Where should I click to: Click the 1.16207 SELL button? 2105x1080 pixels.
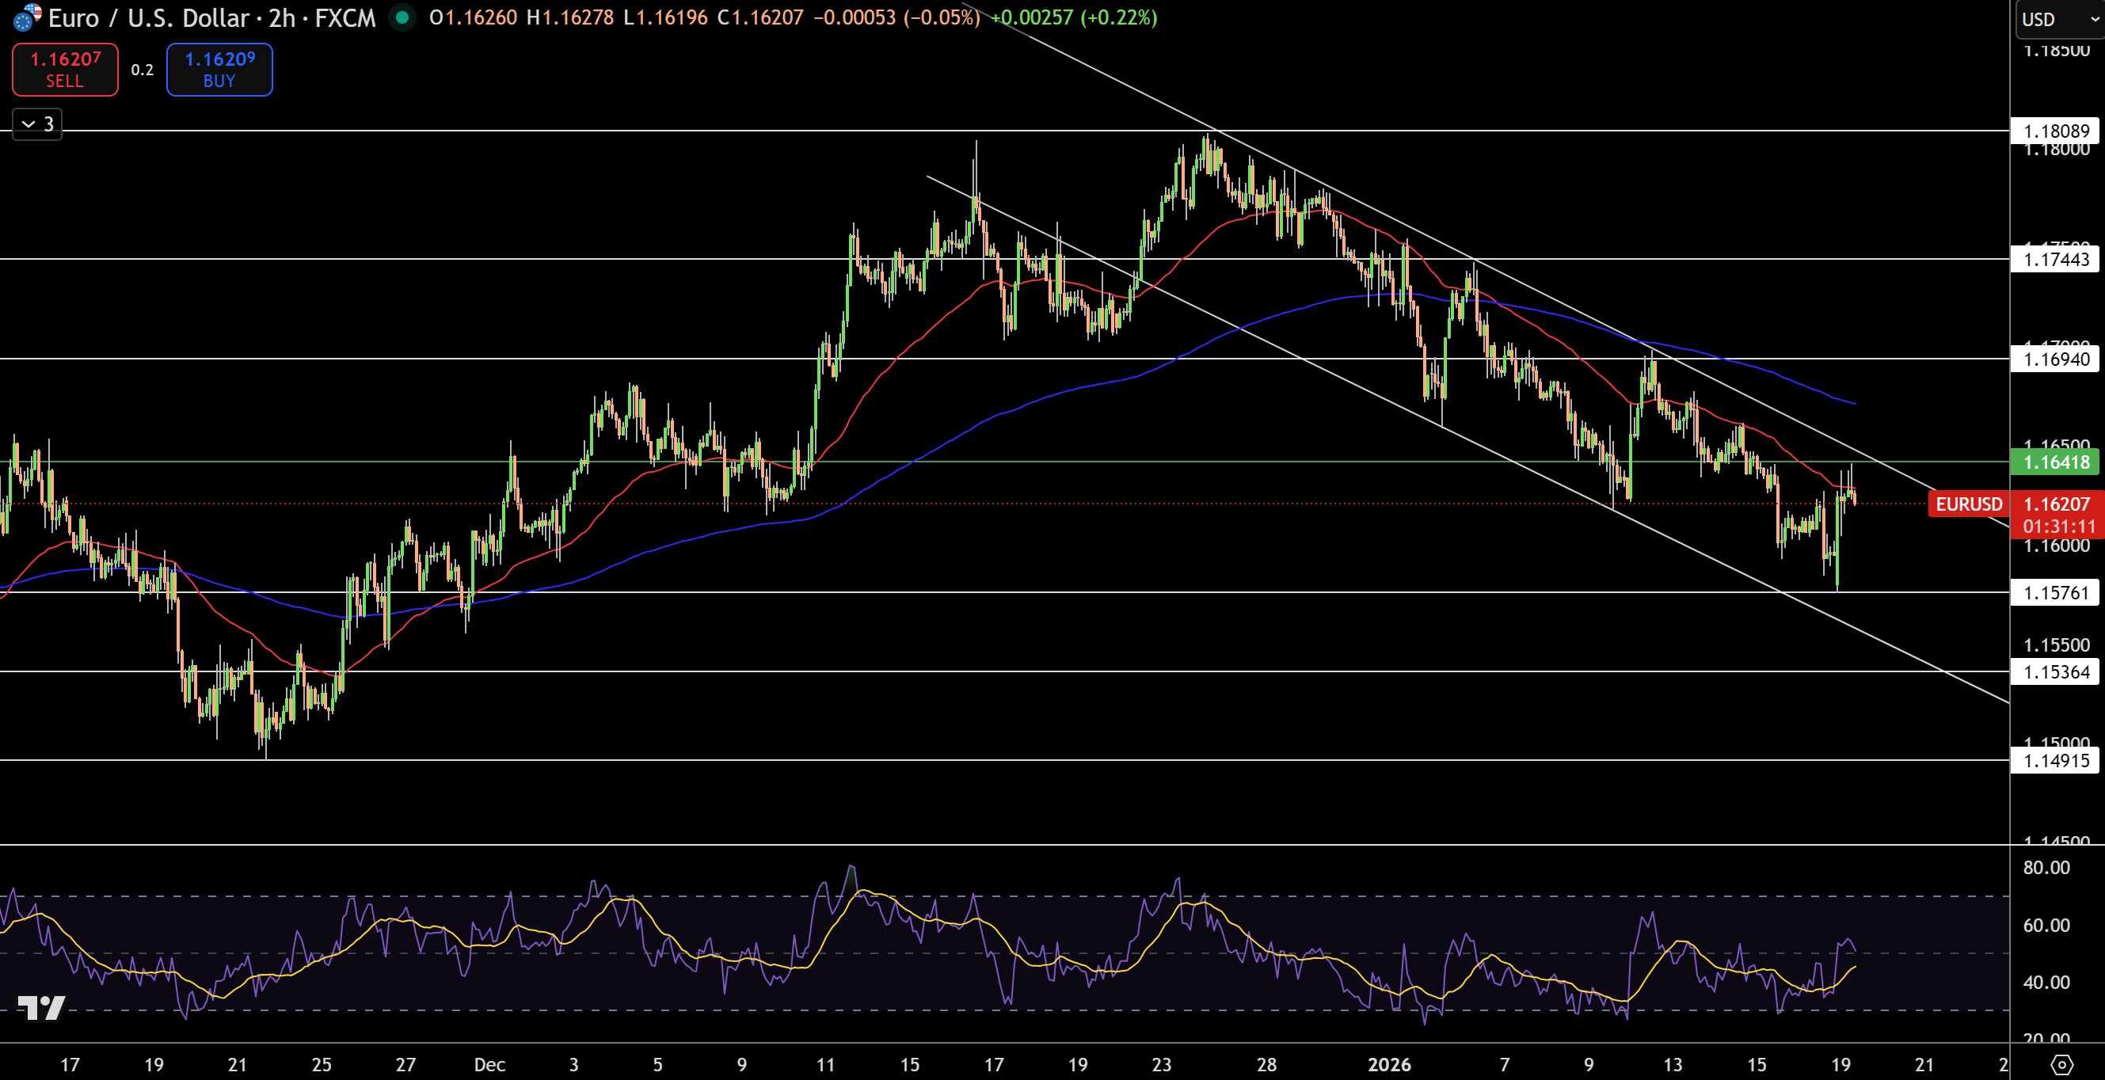click(66, 70)
